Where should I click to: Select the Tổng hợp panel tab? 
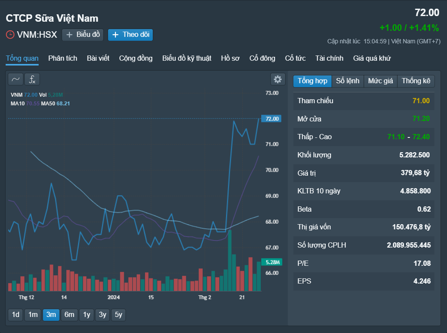(312, 81)
